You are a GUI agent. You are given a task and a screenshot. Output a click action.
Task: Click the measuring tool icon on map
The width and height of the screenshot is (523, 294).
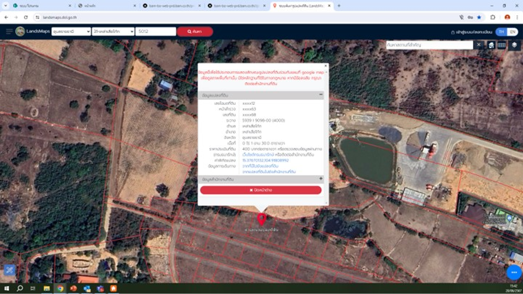pos(9,270)
